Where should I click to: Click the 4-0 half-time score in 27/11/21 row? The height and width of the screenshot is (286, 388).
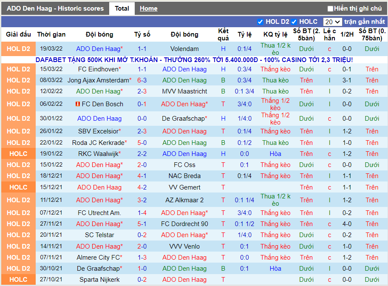347,224
